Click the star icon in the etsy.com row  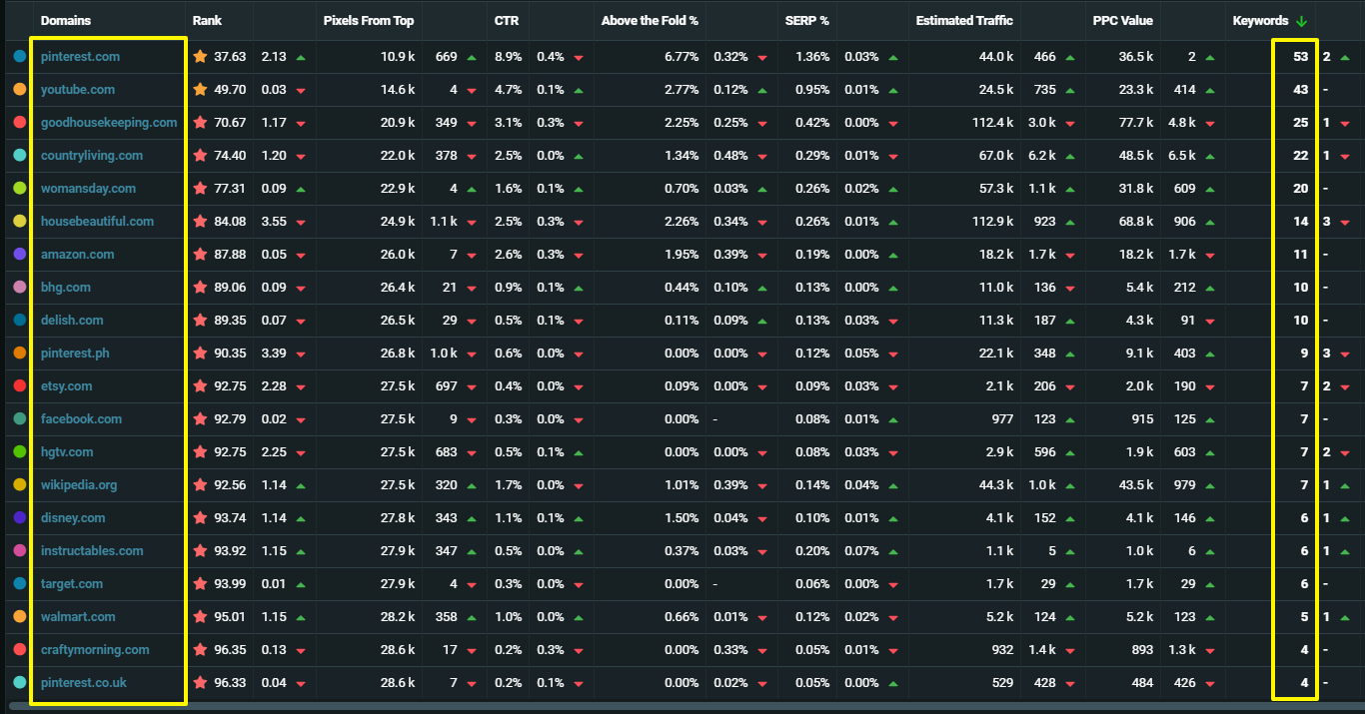pos(200,386)
